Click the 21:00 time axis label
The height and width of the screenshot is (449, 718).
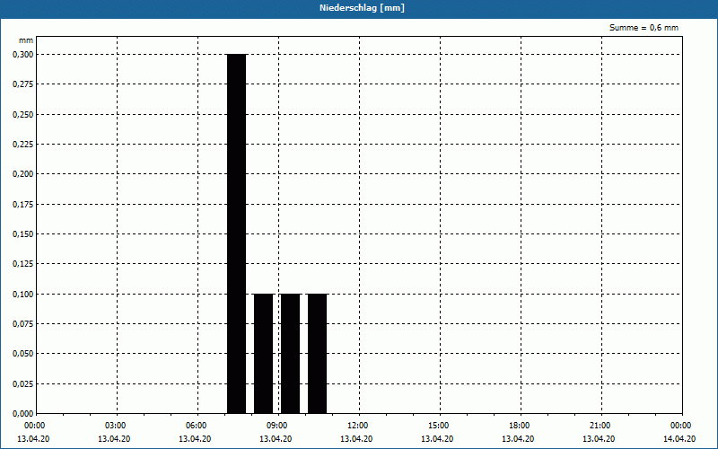600,426
